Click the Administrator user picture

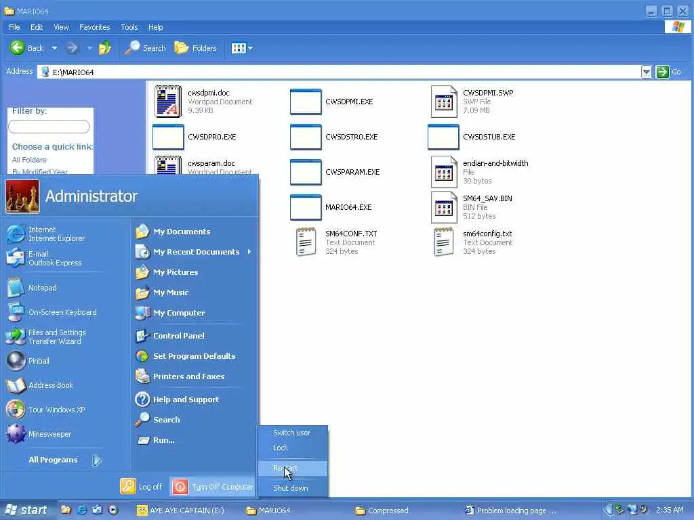(x=22, y=197)
